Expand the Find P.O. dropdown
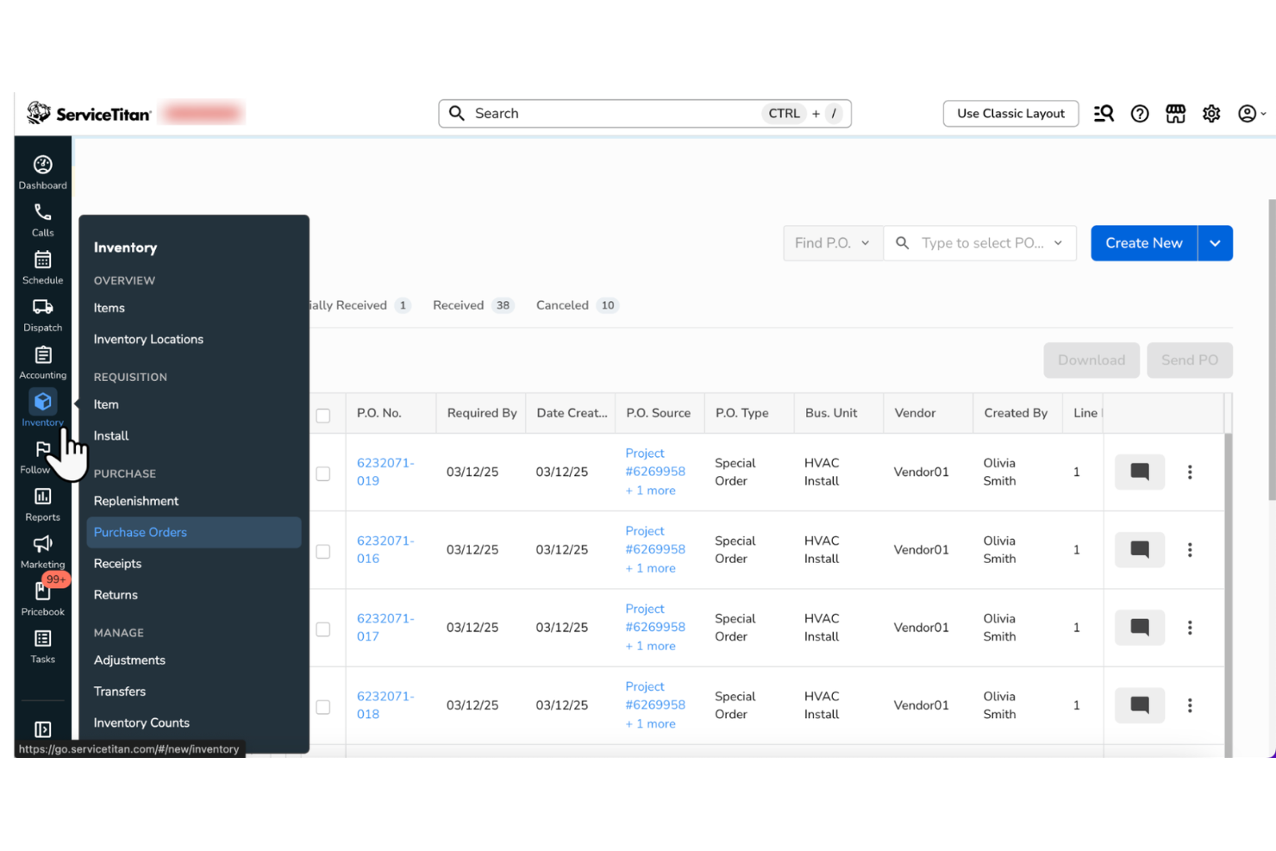Screen dimensions: 1276x851 [x=832, y=242]
